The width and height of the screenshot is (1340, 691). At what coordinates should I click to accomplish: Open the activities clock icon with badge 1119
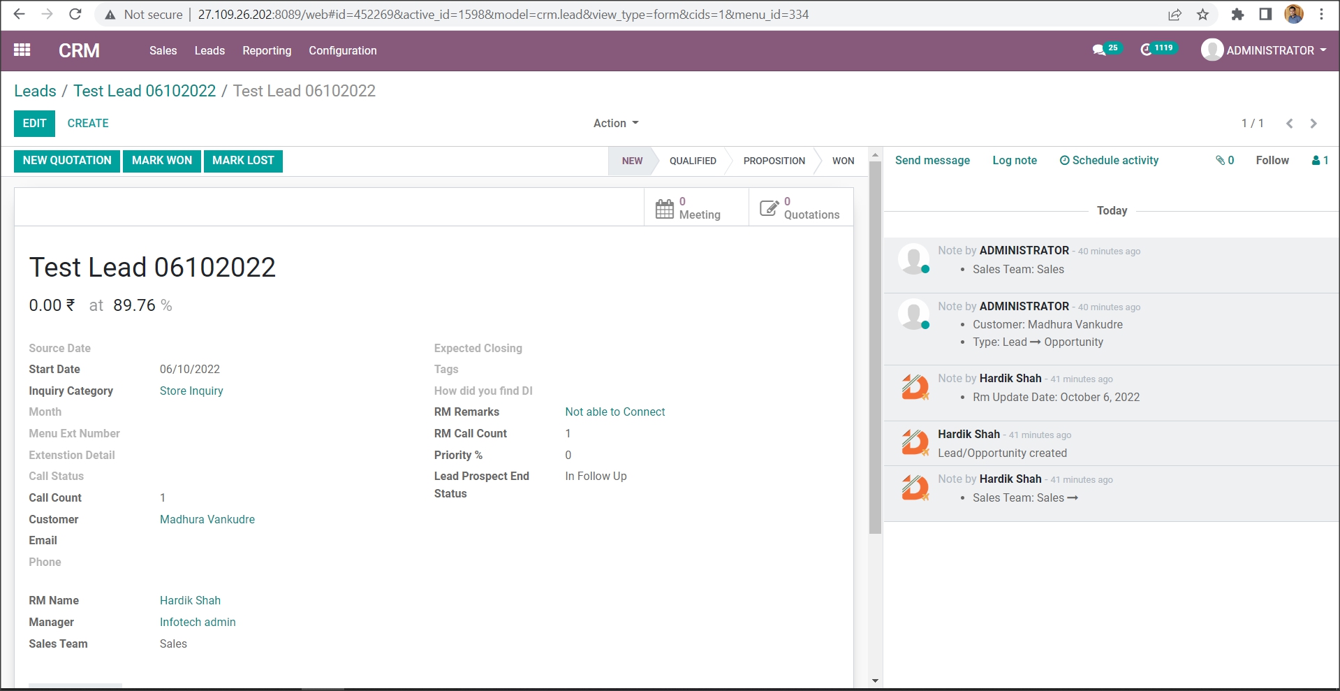point(1147,50)
